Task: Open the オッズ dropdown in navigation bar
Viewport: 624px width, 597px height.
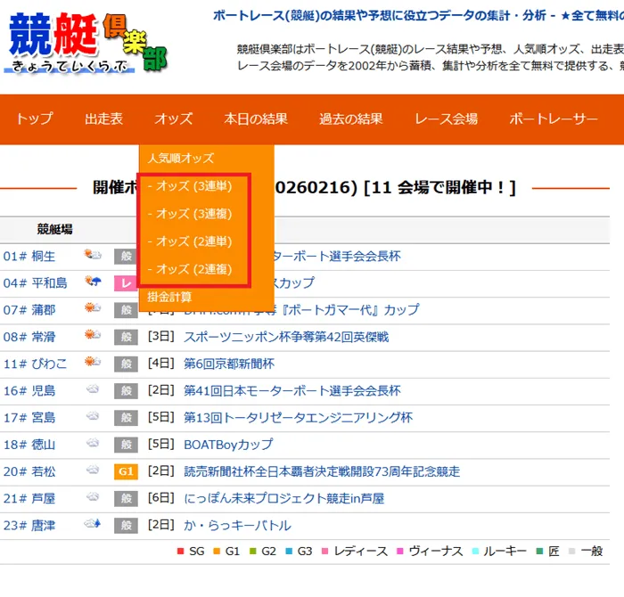Action: click(x=173, y=119)
